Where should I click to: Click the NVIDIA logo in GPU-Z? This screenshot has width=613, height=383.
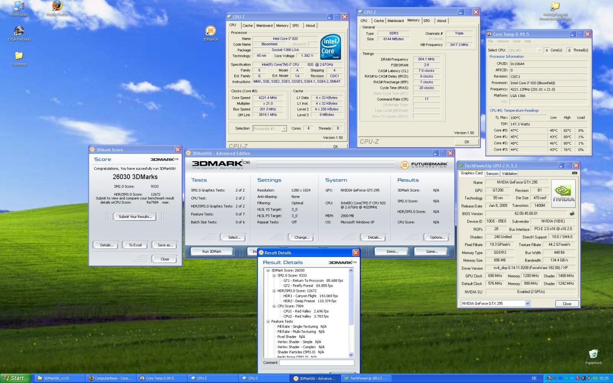[563, 194]
